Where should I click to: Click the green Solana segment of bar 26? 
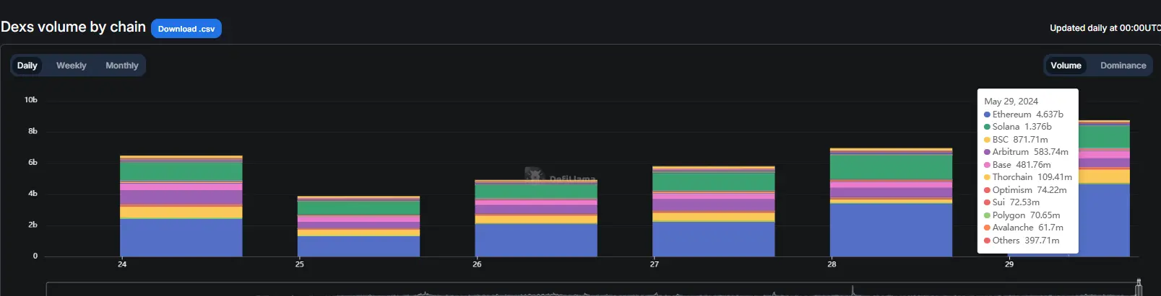pyautogui.click(x=536, y=192)
